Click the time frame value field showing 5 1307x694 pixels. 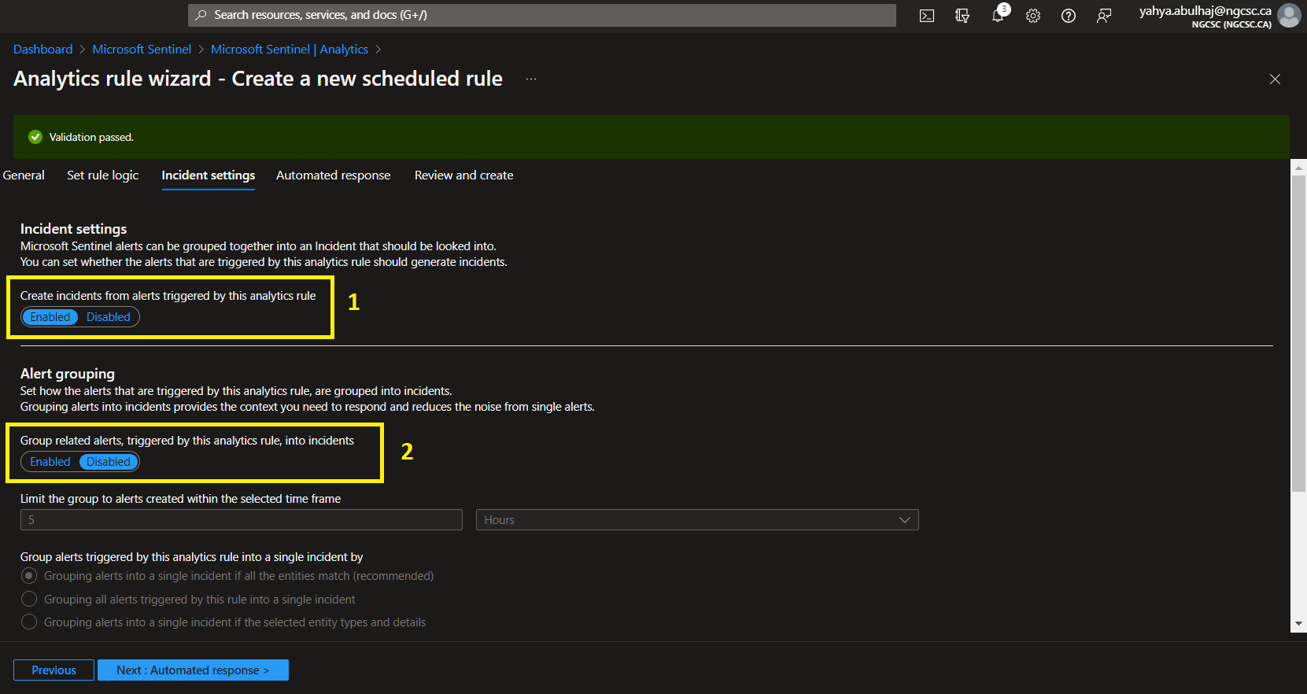[x=242, y=520]
